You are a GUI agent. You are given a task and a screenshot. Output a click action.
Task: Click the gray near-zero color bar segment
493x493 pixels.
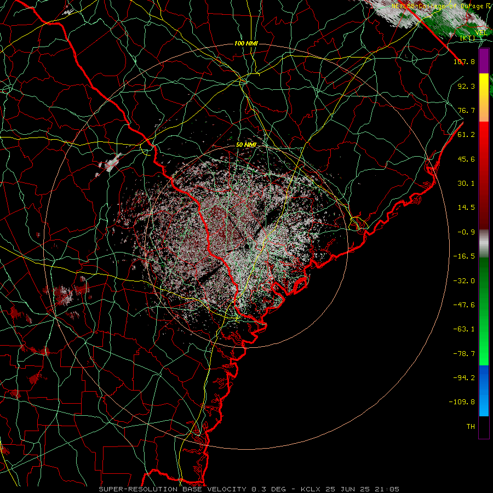coord(484,244)
